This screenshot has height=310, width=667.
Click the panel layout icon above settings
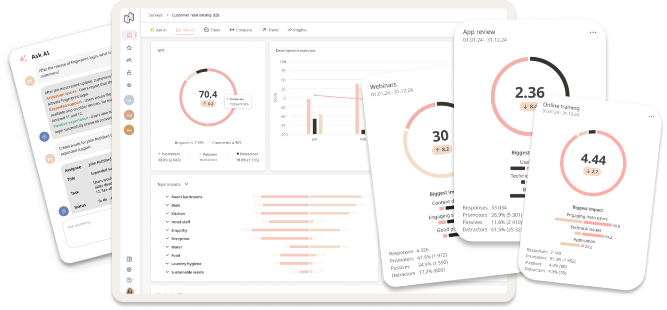tap(129, 259)
